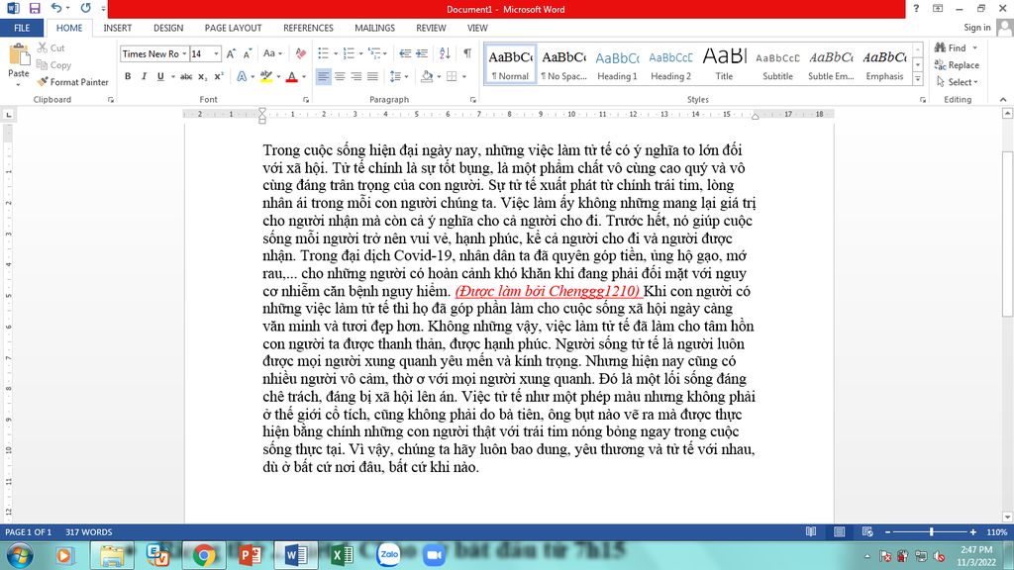Align text left
Image resolution: width=1014 pixels, height=570 pixels.
point(323,76)
